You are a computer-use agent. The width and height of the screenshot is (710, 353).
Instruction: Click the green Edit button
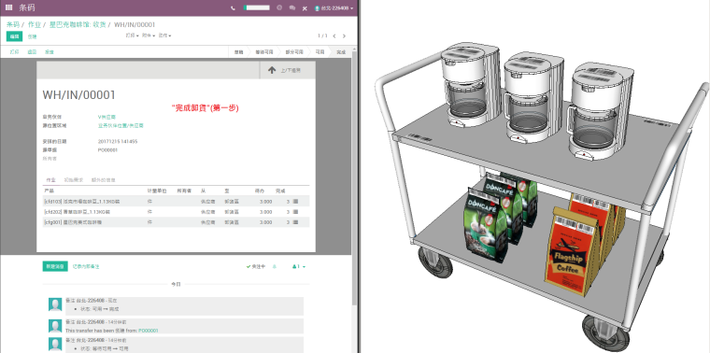tap(15, 36)
